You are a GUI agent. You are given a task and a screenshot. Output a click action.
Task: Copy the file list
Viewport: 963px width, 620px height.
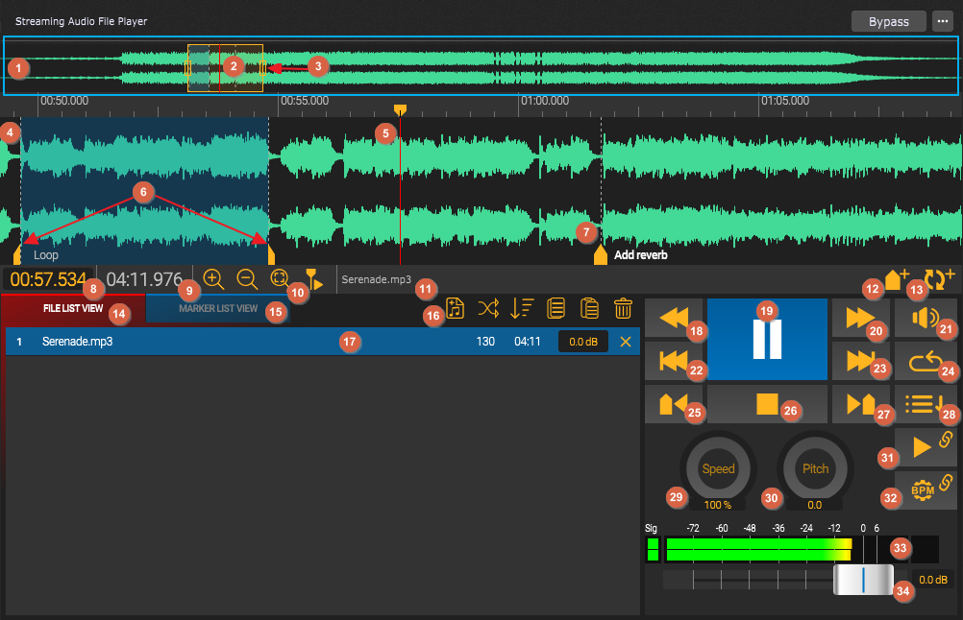[556, 308]
